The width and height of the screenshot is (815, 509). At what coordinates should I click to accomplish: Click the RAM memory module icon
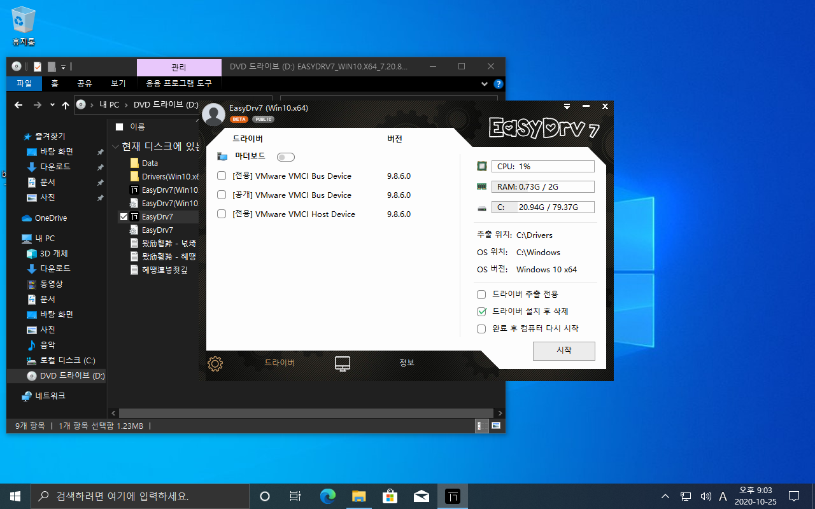coord(481,187)
